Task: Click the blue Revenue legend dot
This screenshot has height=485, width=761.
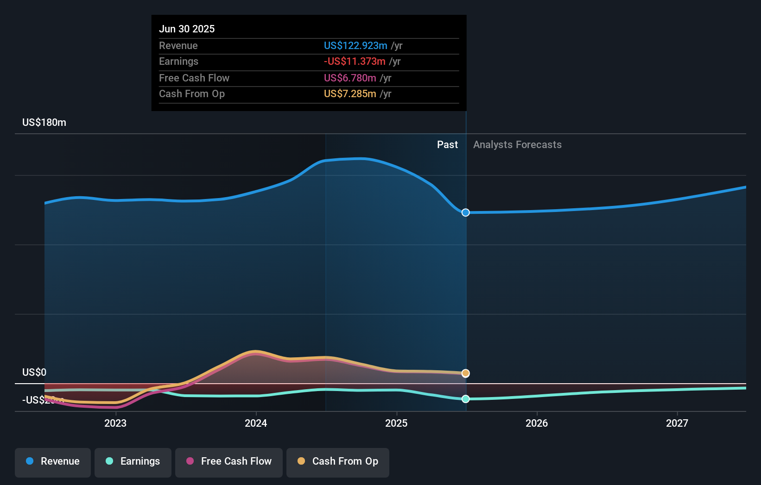Action: coord(30,461)
